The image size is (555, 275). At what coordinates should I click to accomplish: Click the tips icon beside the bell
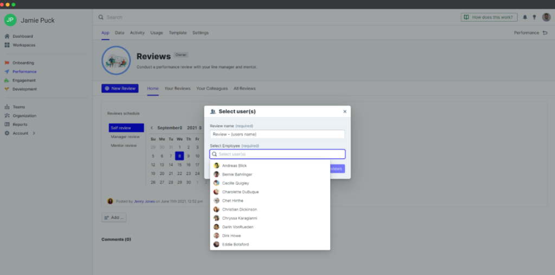click(x=534, y=17)
